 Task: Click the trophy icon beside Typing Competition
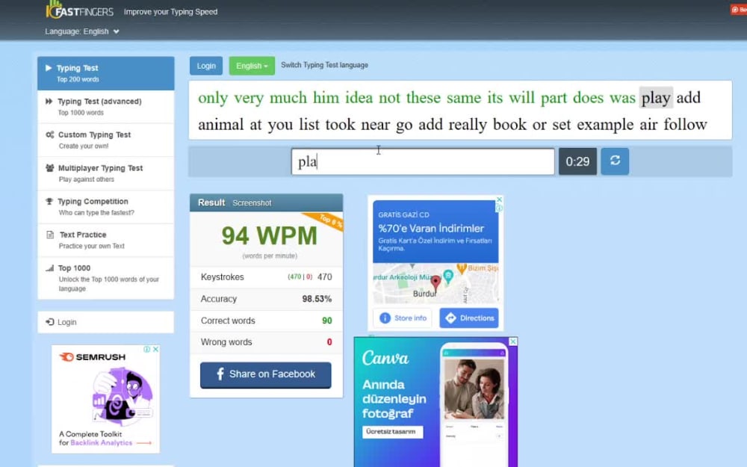[x=49, y=201]
